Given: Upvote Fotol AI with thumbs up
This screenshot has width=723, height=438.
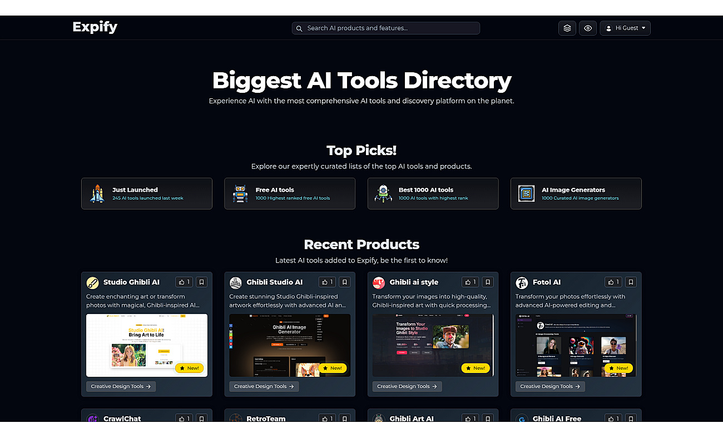Looking at the screenshot, I should coord(613,282).
